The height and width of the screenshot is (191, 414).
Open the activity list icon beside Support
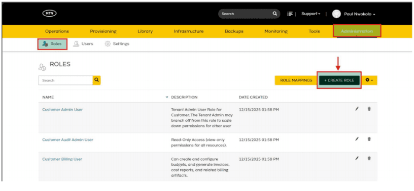(290, 14)
